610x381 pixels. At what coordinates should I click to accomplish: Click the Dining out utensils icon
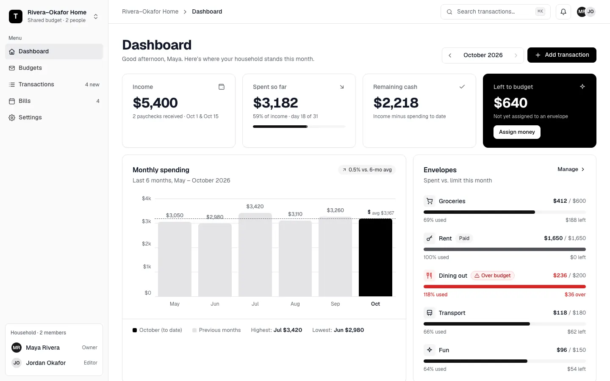pyautogui.click(x=430, y=276)
